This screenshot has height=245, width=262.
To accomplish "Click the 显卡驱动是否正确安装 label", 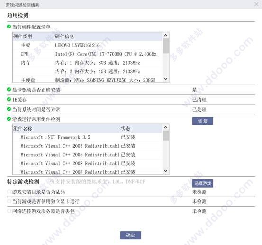I will [x=36, y=90].
